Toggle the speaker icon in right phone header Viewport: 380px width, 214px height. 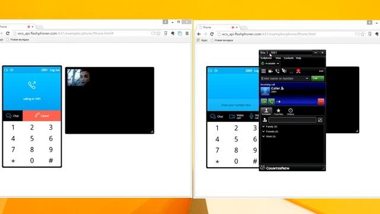[x=216, y=71]
